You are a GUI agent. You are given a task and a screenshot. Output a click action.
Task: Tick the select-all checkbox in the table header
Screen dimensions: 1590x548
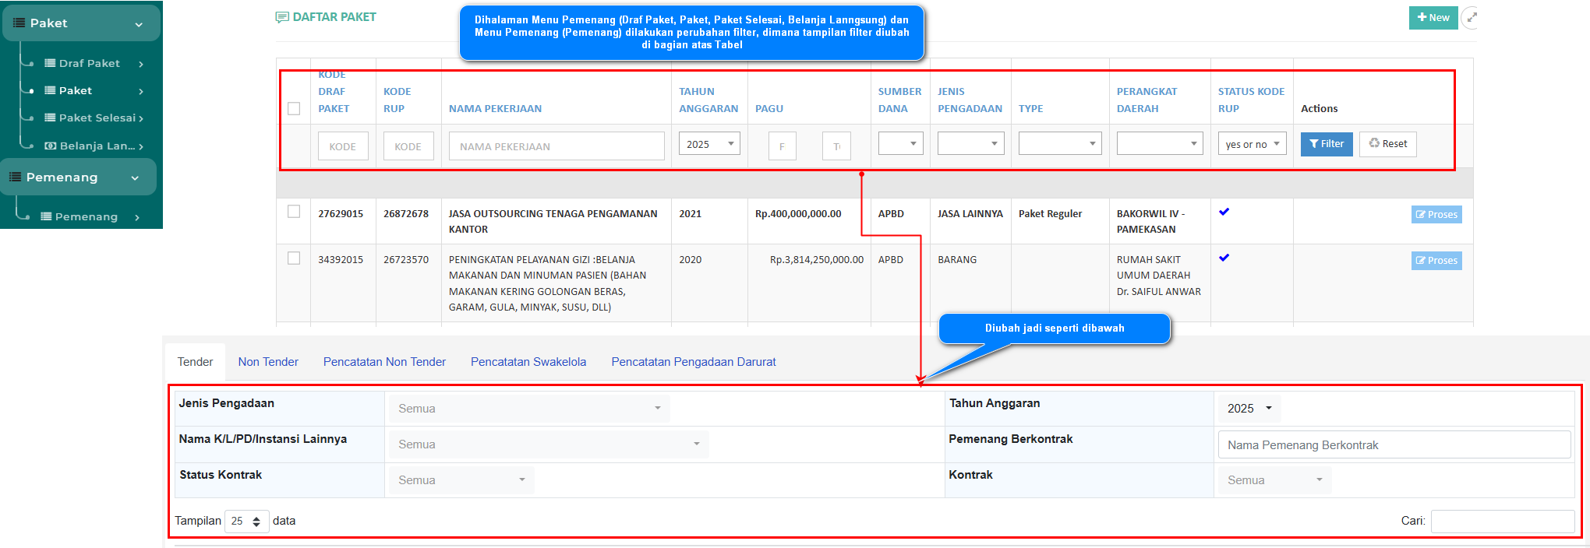click(294, 109)
